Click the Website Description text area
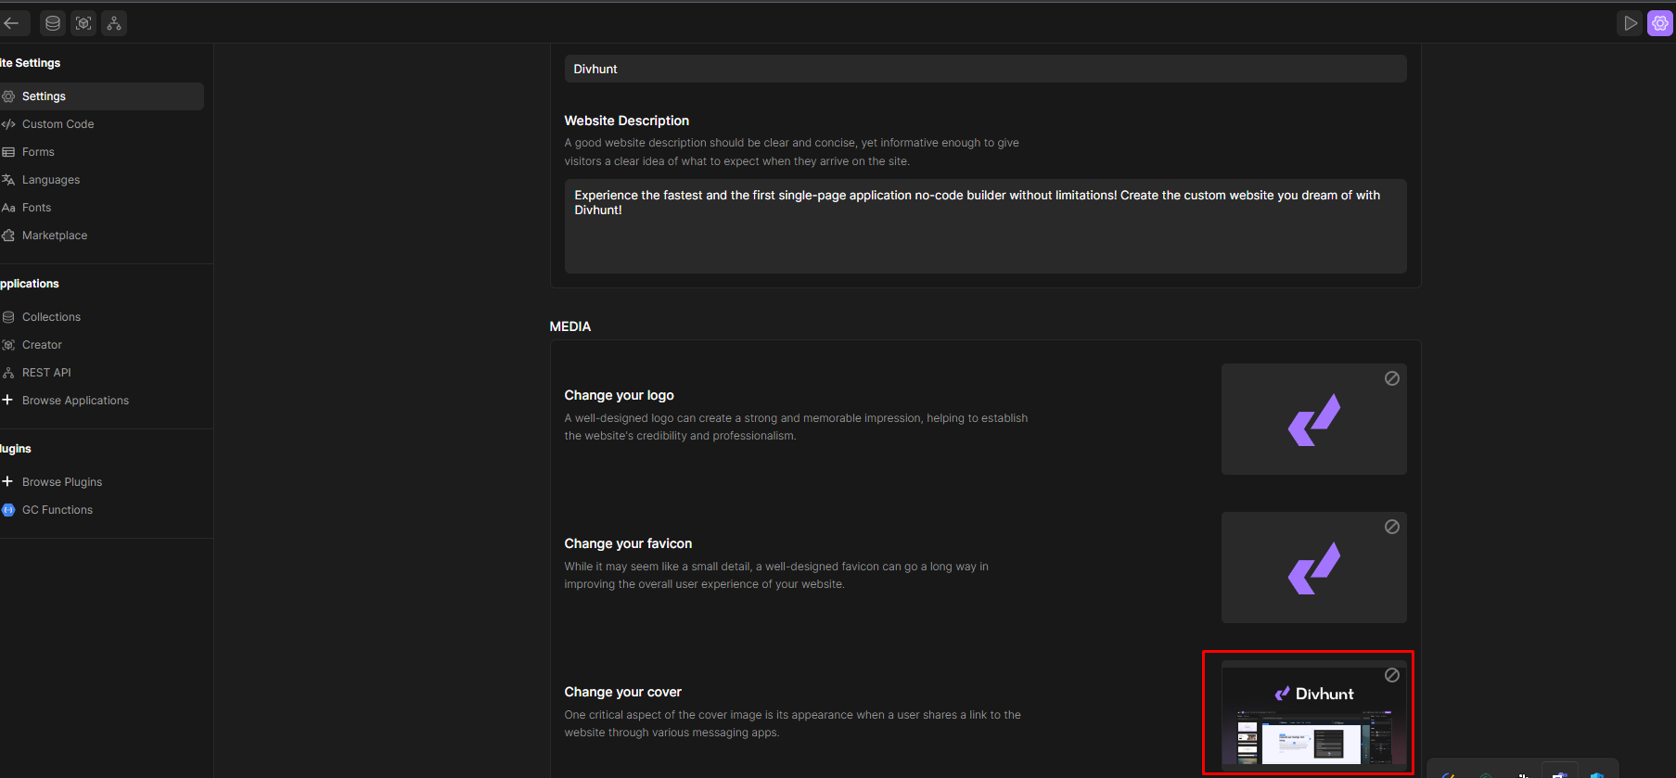Viewport: 1676px width, 778px height. pos(985,226)
